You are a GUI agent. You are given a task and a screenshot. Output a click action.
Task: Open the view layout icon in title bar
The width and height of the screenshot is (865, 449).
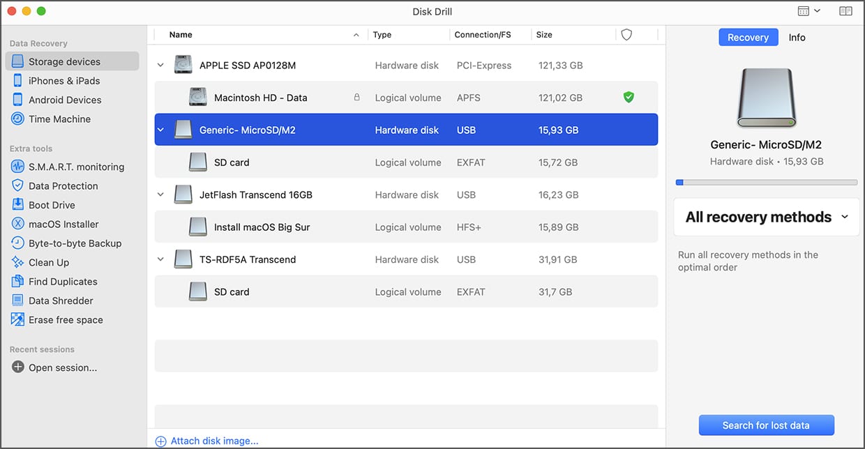coord(809,11)
